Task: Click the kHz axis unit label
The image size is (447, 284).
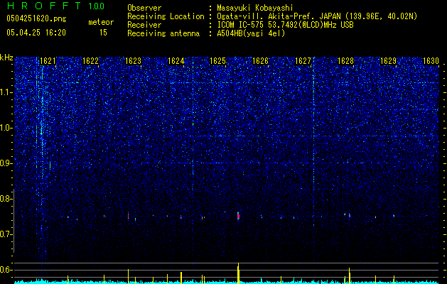Action: 6,58
